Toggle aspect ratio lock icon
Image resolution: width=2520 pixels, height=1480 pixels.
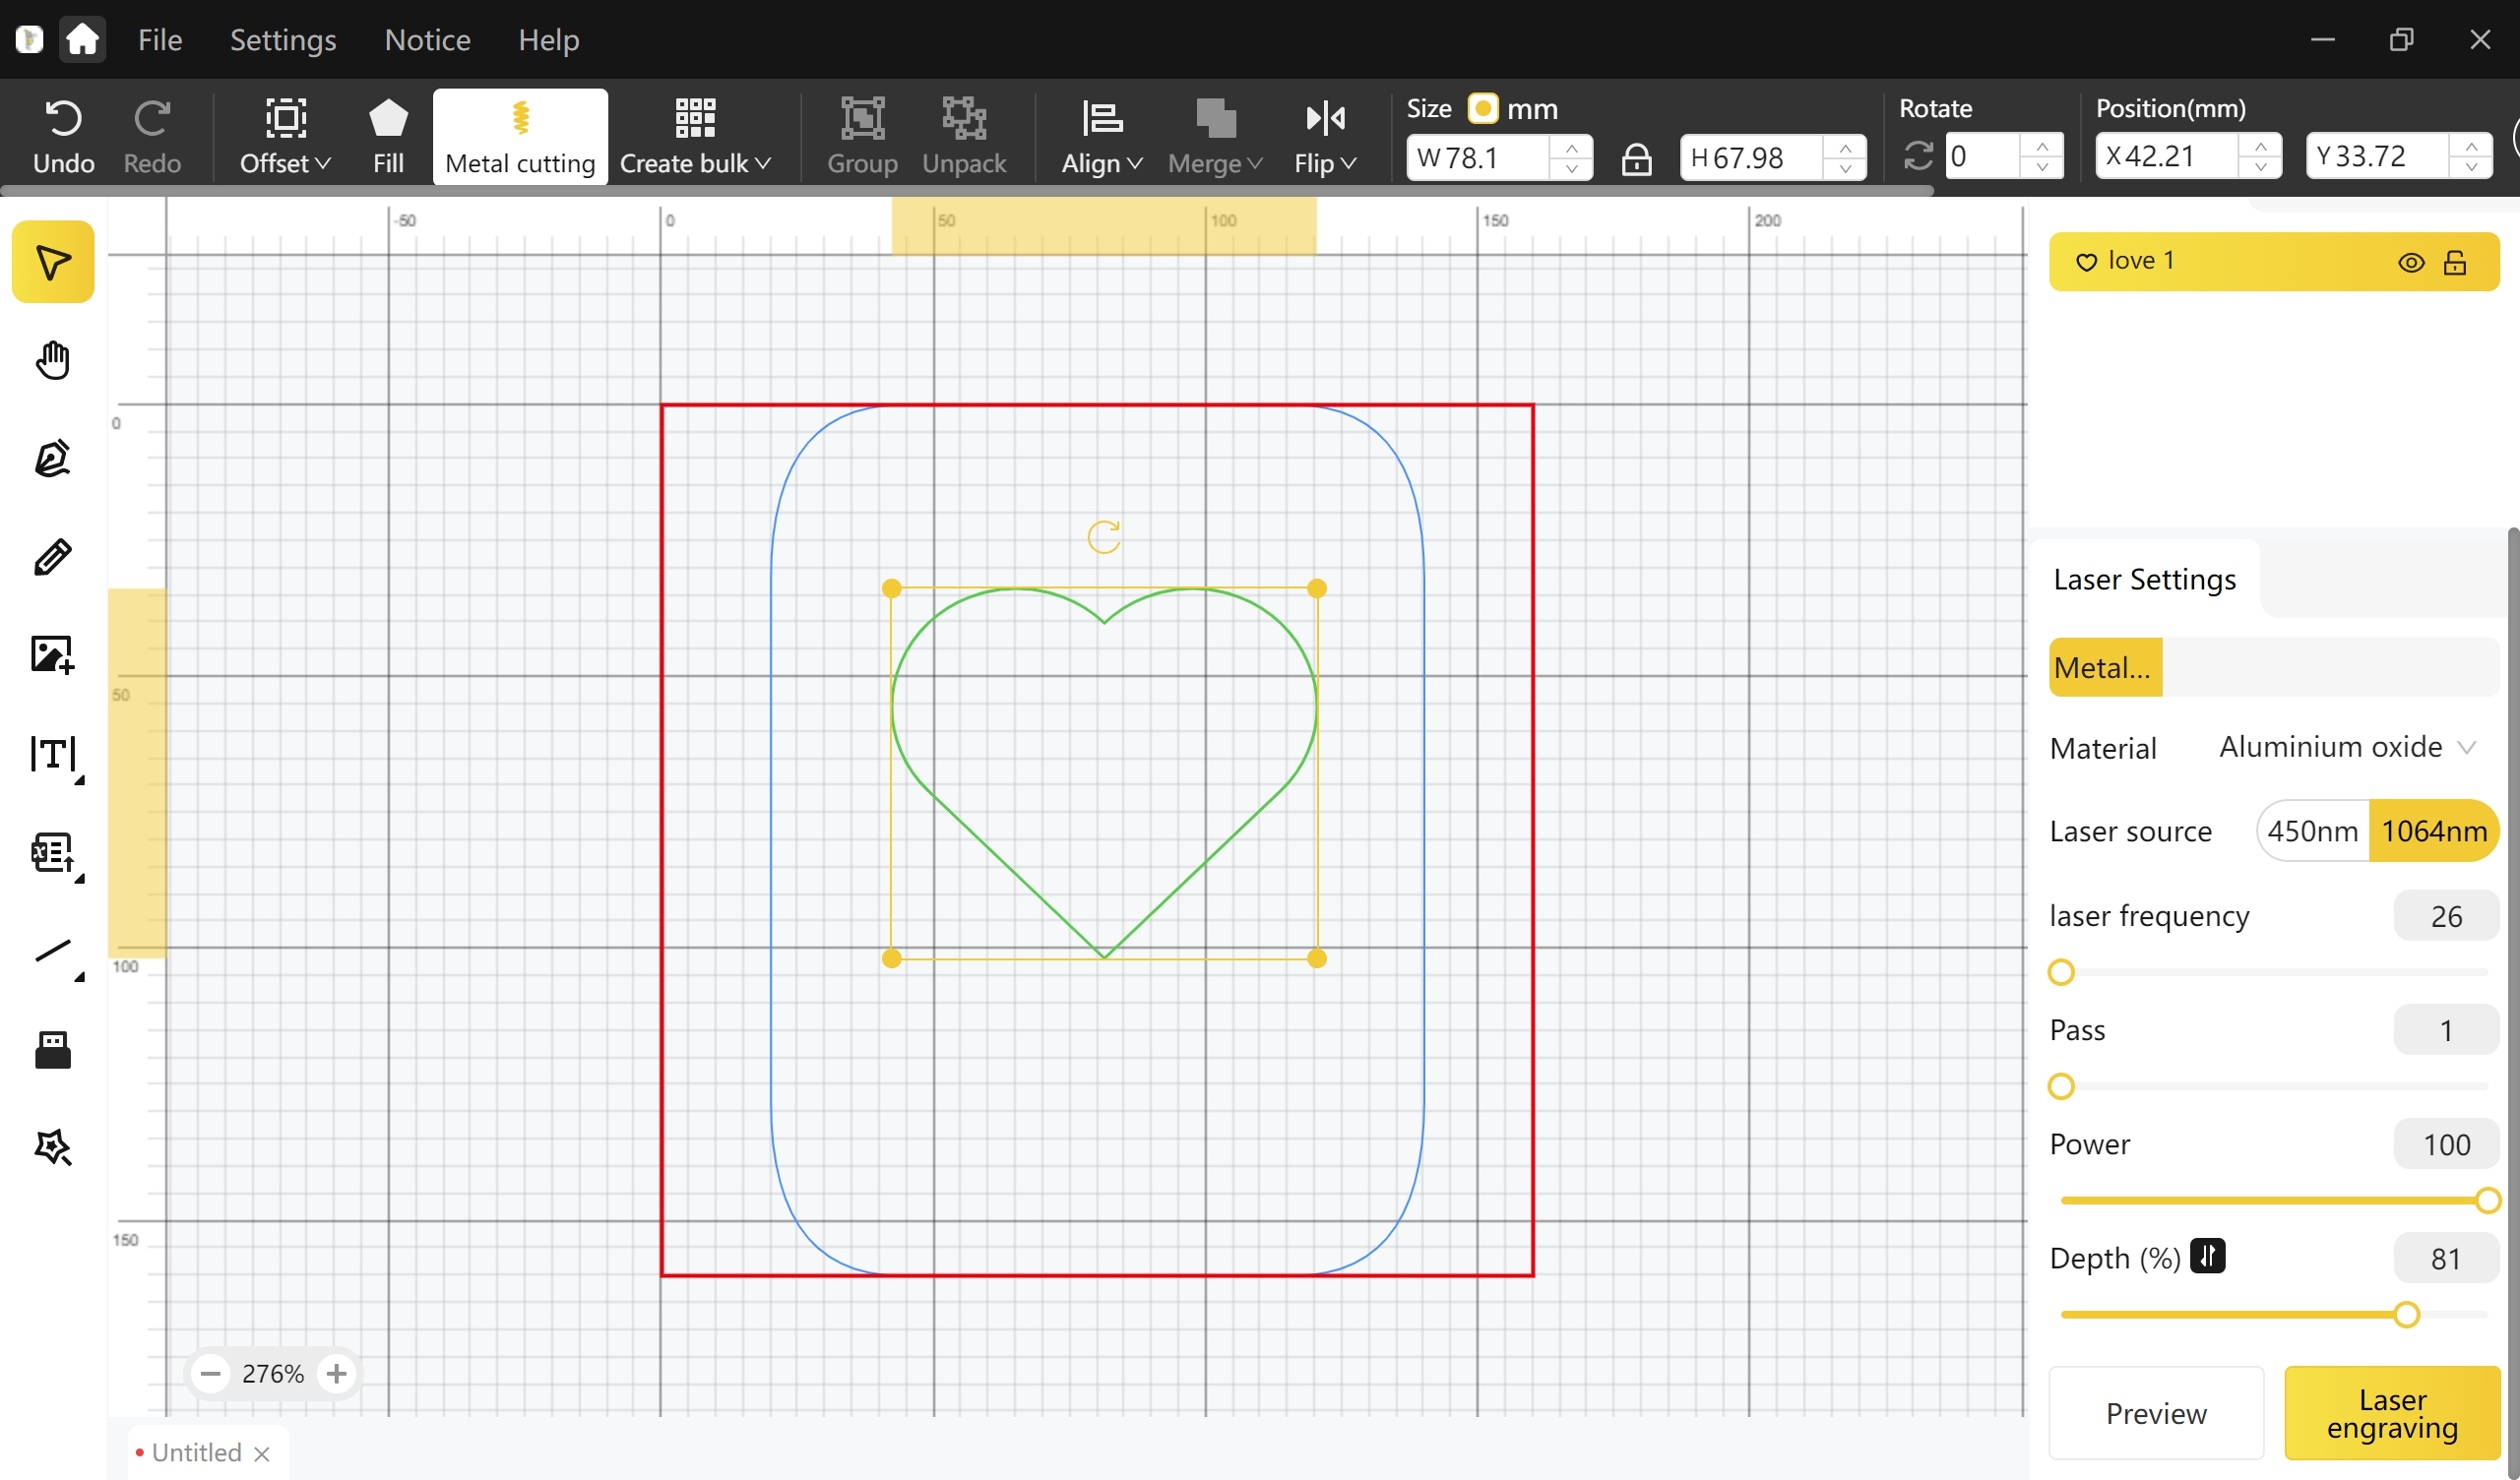click(x=1636, y=158)
